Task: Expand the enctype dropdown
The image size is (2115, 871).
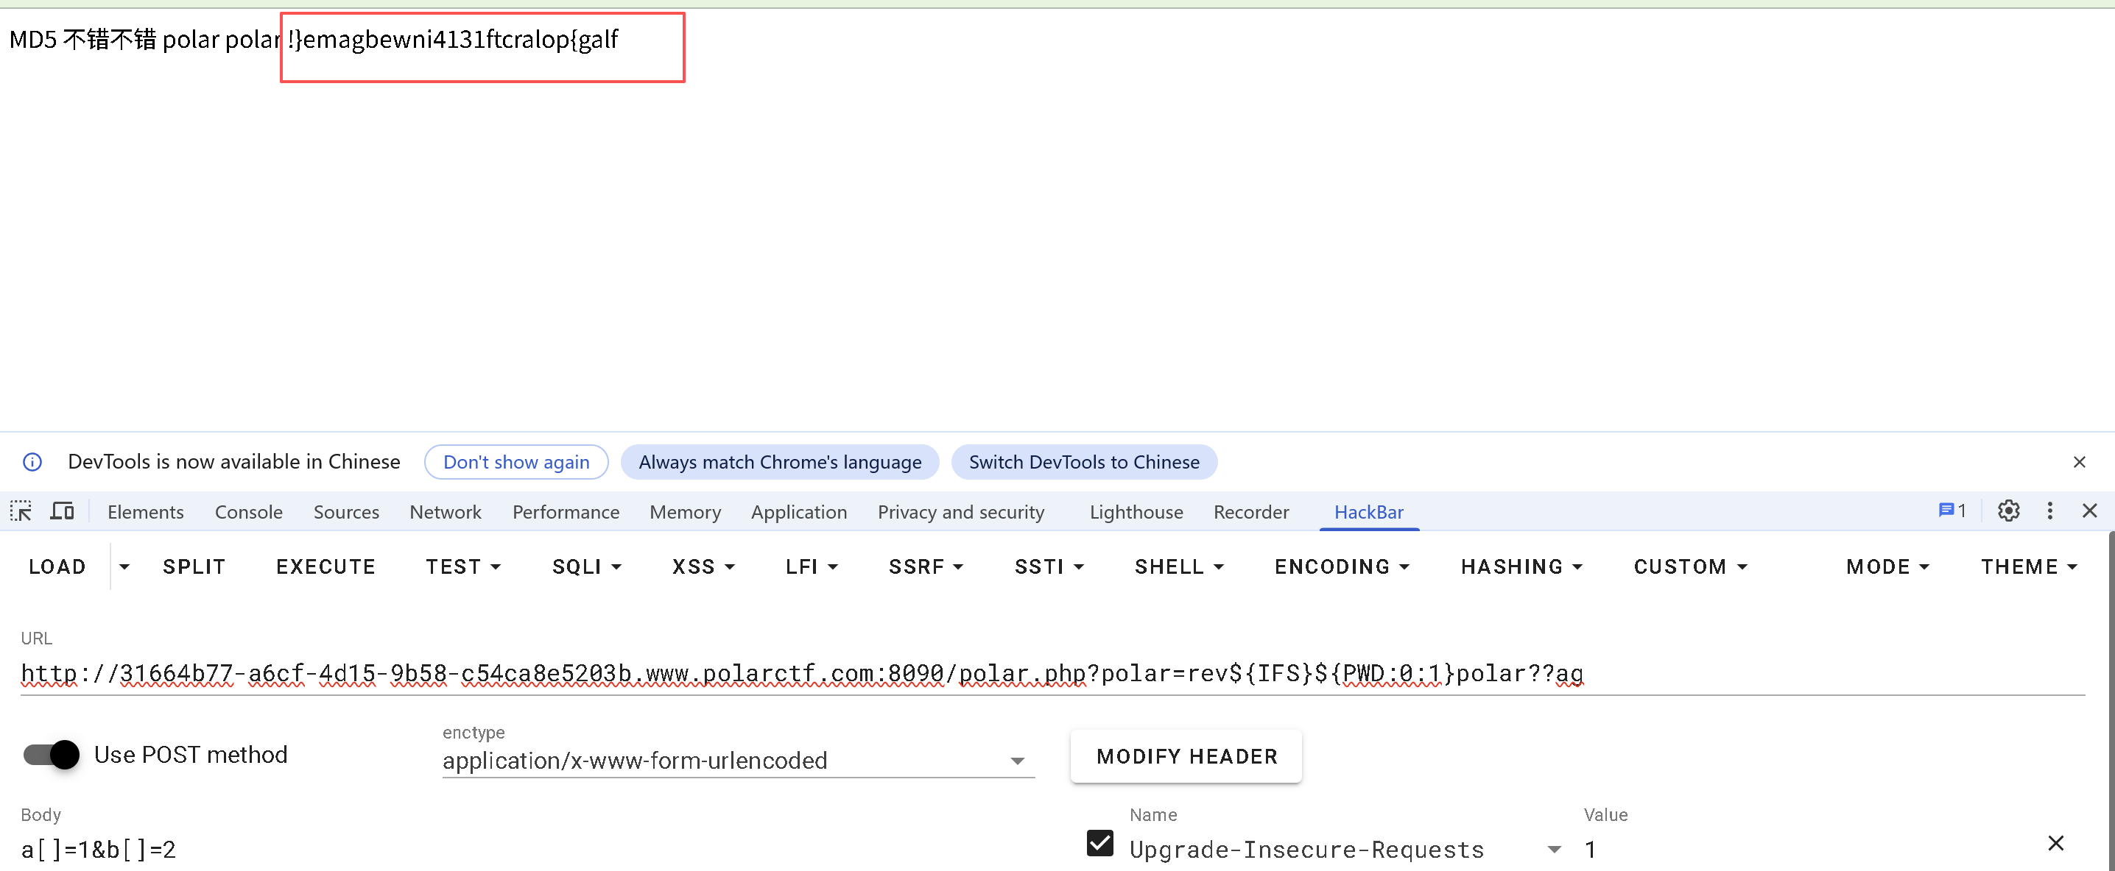Action: (1016, 761)
